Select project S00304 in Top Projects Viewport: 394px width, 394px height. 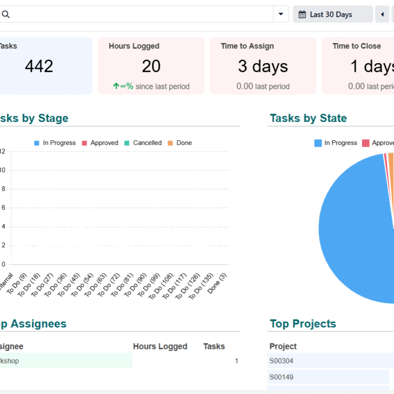(x=281, y=361)
